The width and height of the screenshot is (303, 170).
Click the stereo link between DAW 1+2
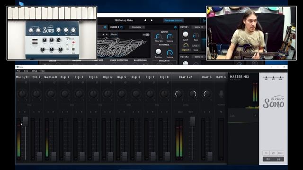click(186, 105)
